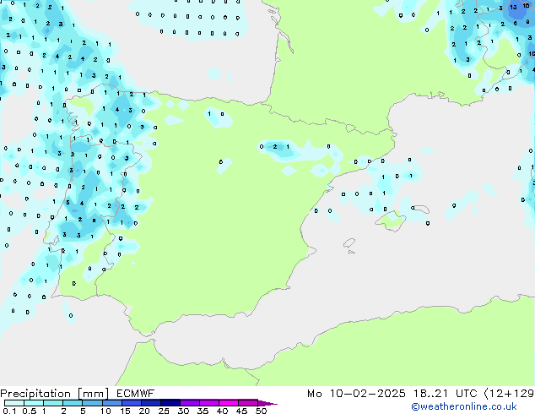Click the legend label '25'
The height and width of the screenshot is (414, 535).
coord(164,411)
